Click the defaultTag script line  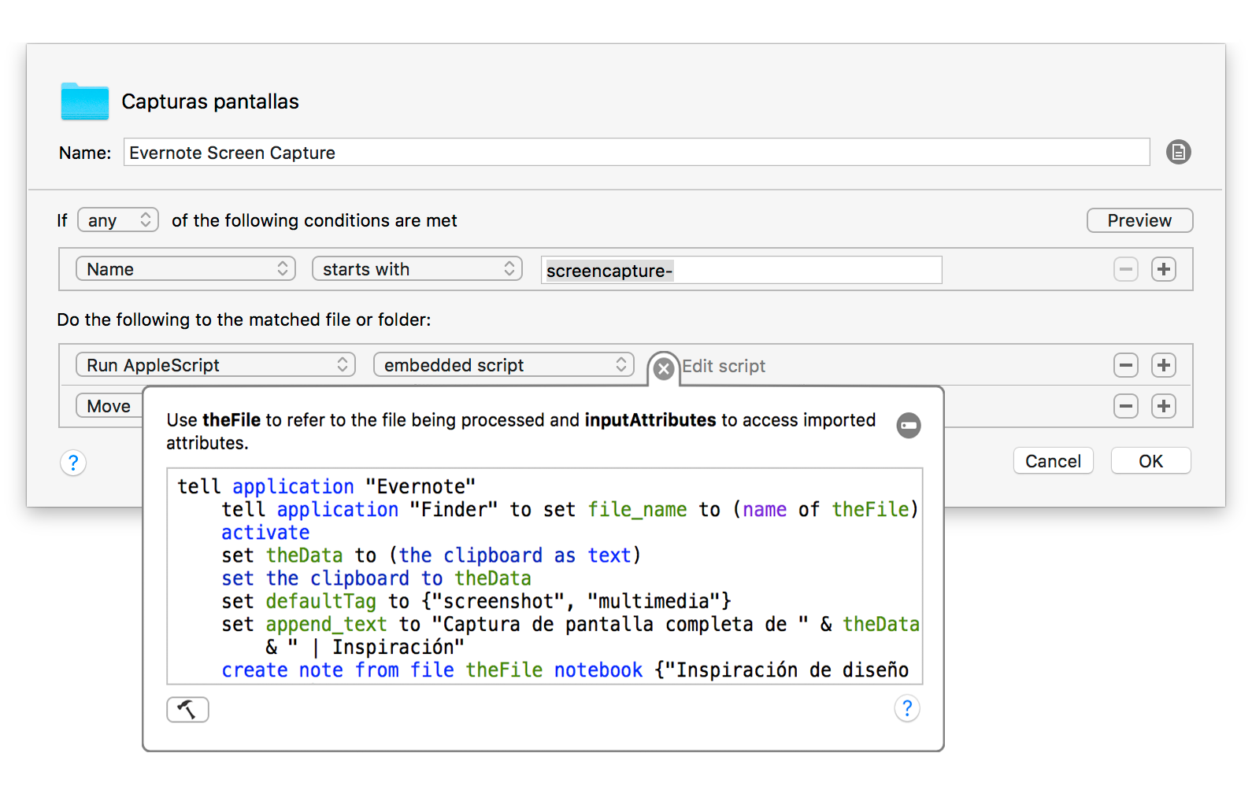(476, 601)
